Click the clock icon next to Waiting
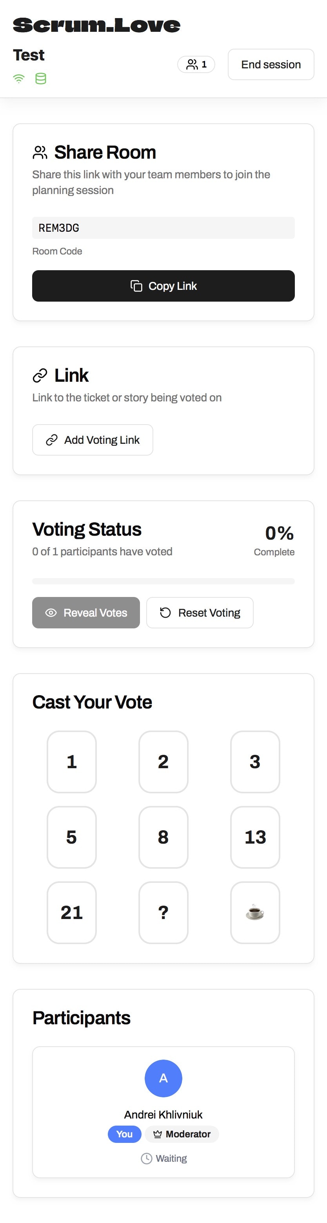Image resolution: width=327 pixels, height=1223 pixels. pos(146,1159)
